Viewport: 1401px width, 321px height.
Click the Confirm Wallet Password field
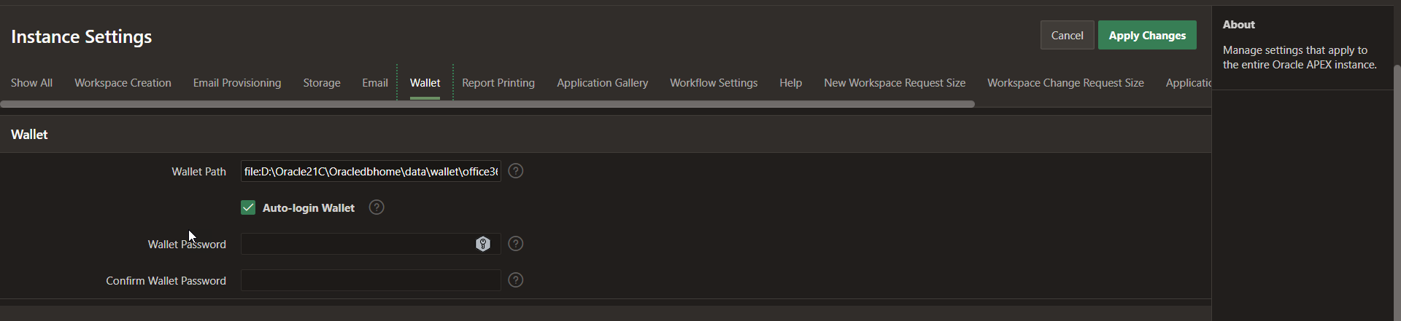click(371, 280)
